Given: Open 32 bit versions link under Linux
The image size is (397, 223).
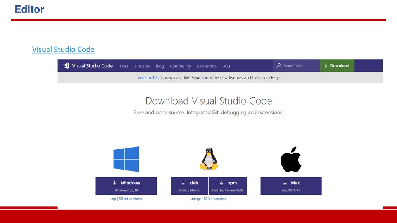Looking at the screenshot, I should tap(215, 199).
